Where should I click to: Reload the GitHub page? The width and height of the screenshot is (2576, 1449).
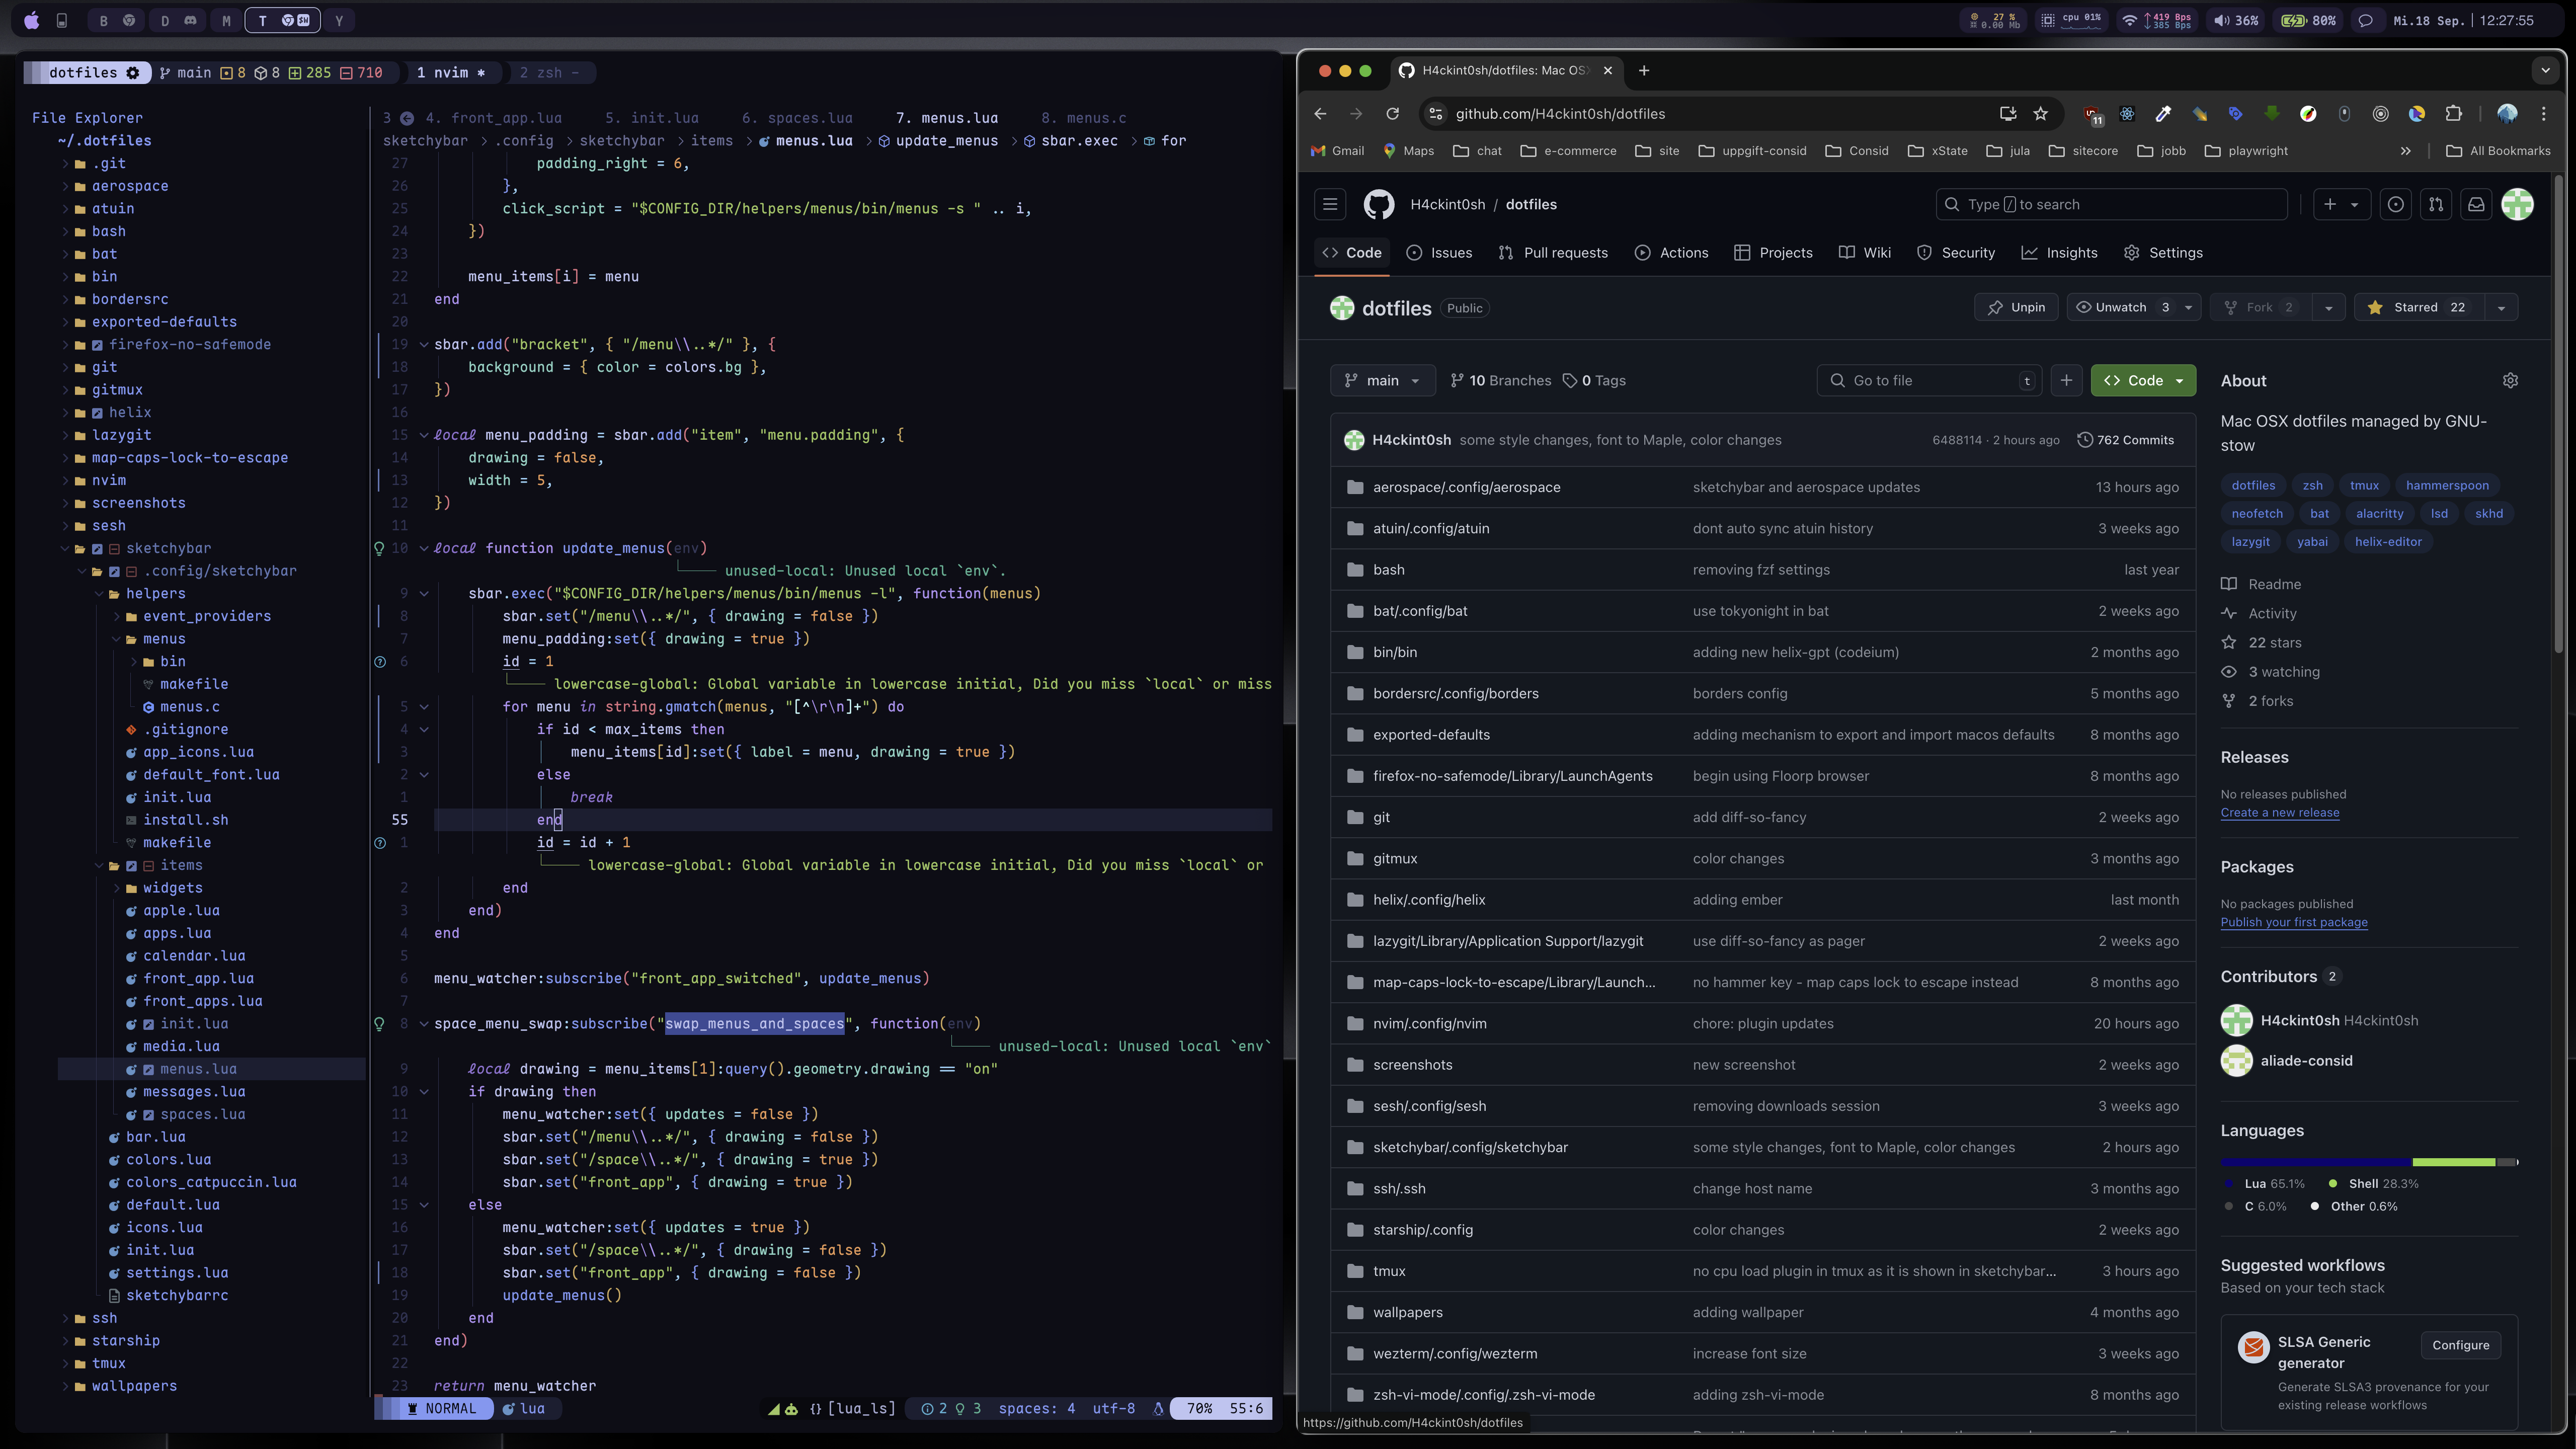click(x=1392, y=114)
